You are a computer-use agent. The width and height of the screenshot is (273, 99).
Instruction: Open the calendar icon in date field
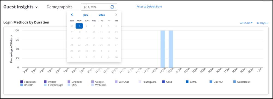[x=112, y=7]
